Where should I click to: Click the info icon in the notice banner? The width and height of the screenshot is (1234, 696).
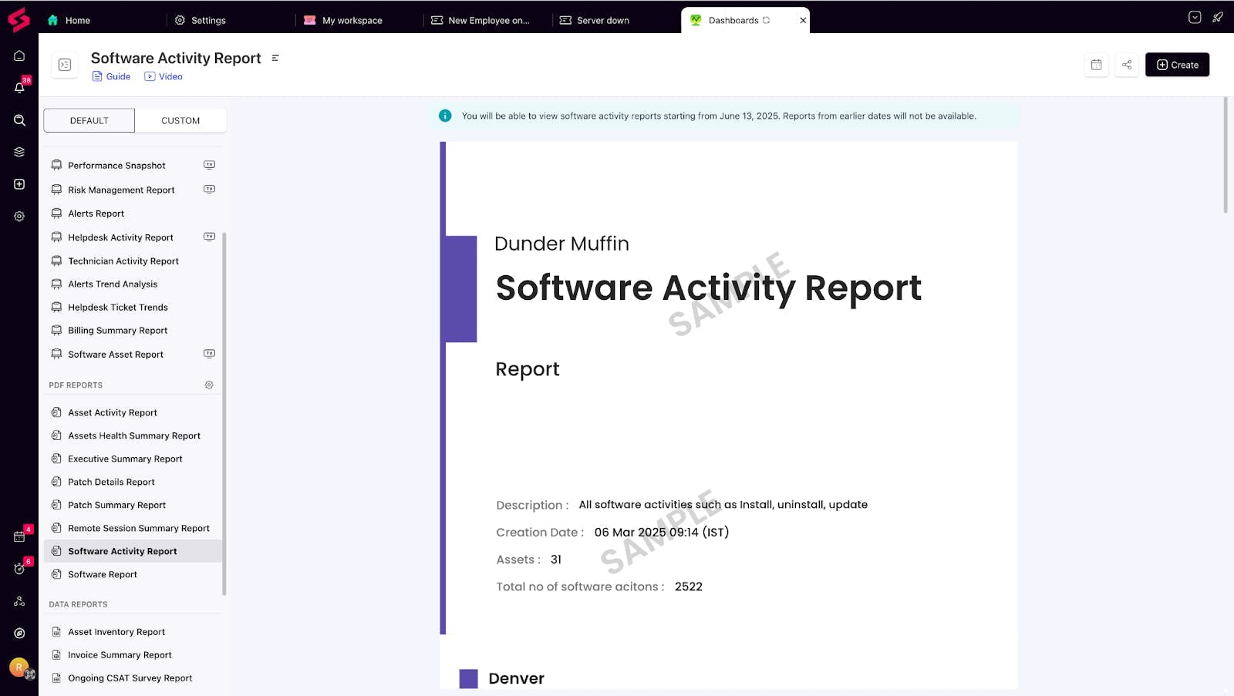(445, 116)
